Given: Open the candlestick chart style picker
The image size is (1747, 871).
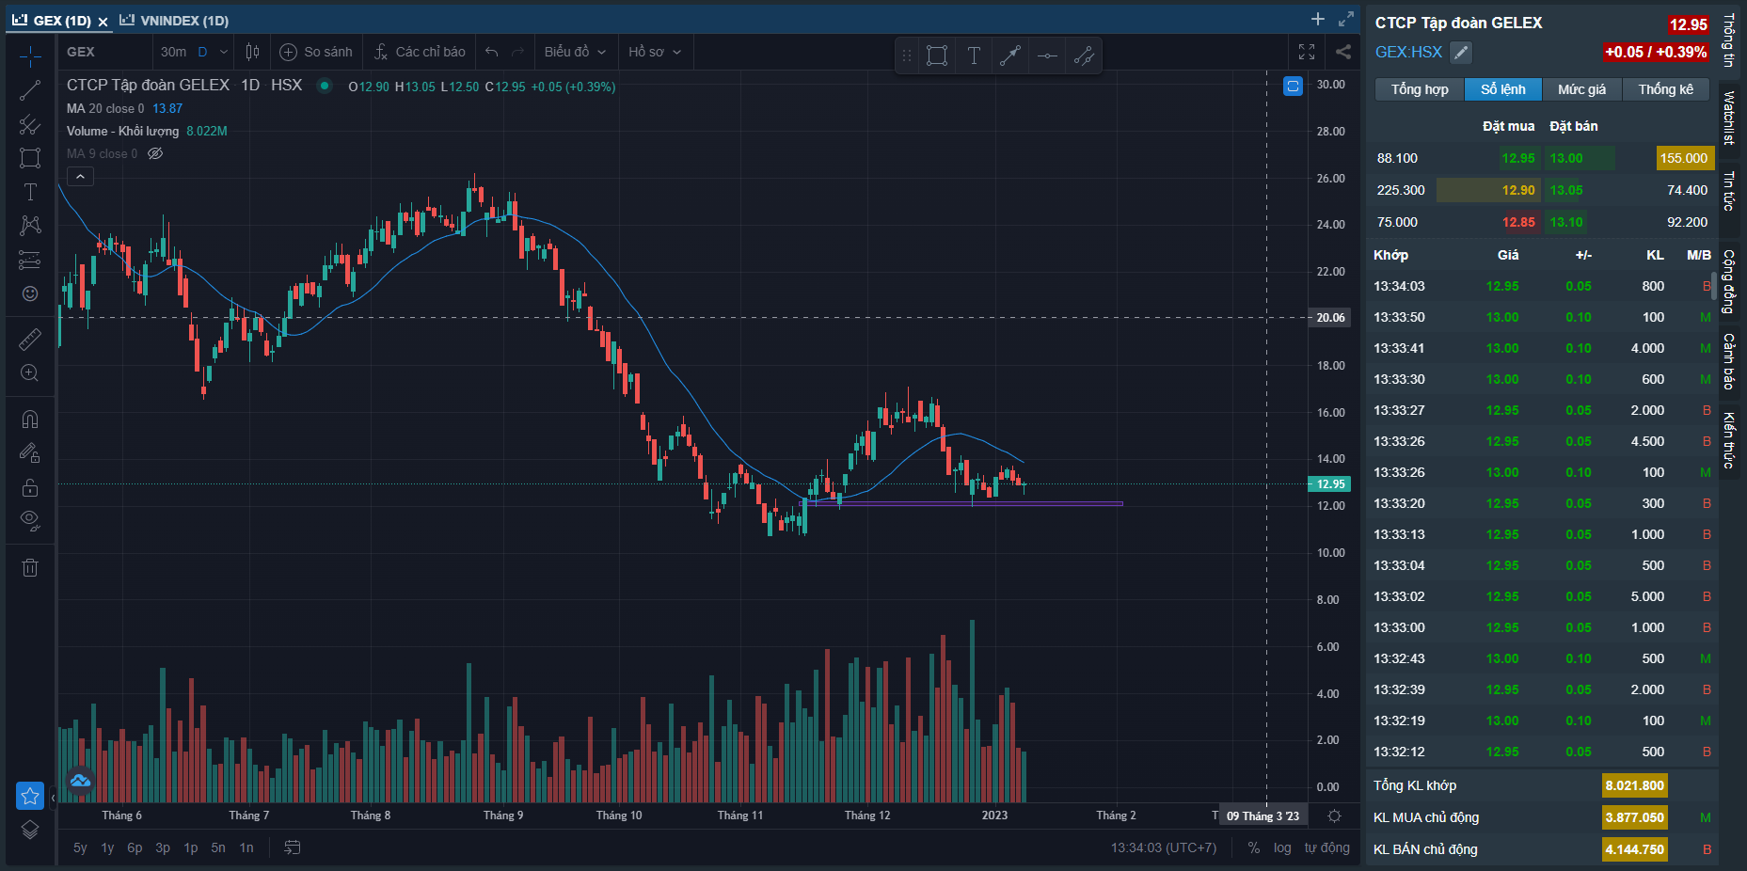Looking at the screenshot, I should pos(252,52).
